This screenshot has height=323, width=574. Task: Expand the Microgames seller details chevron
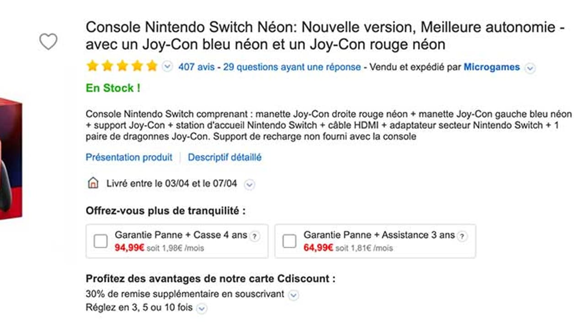point(530,68)
